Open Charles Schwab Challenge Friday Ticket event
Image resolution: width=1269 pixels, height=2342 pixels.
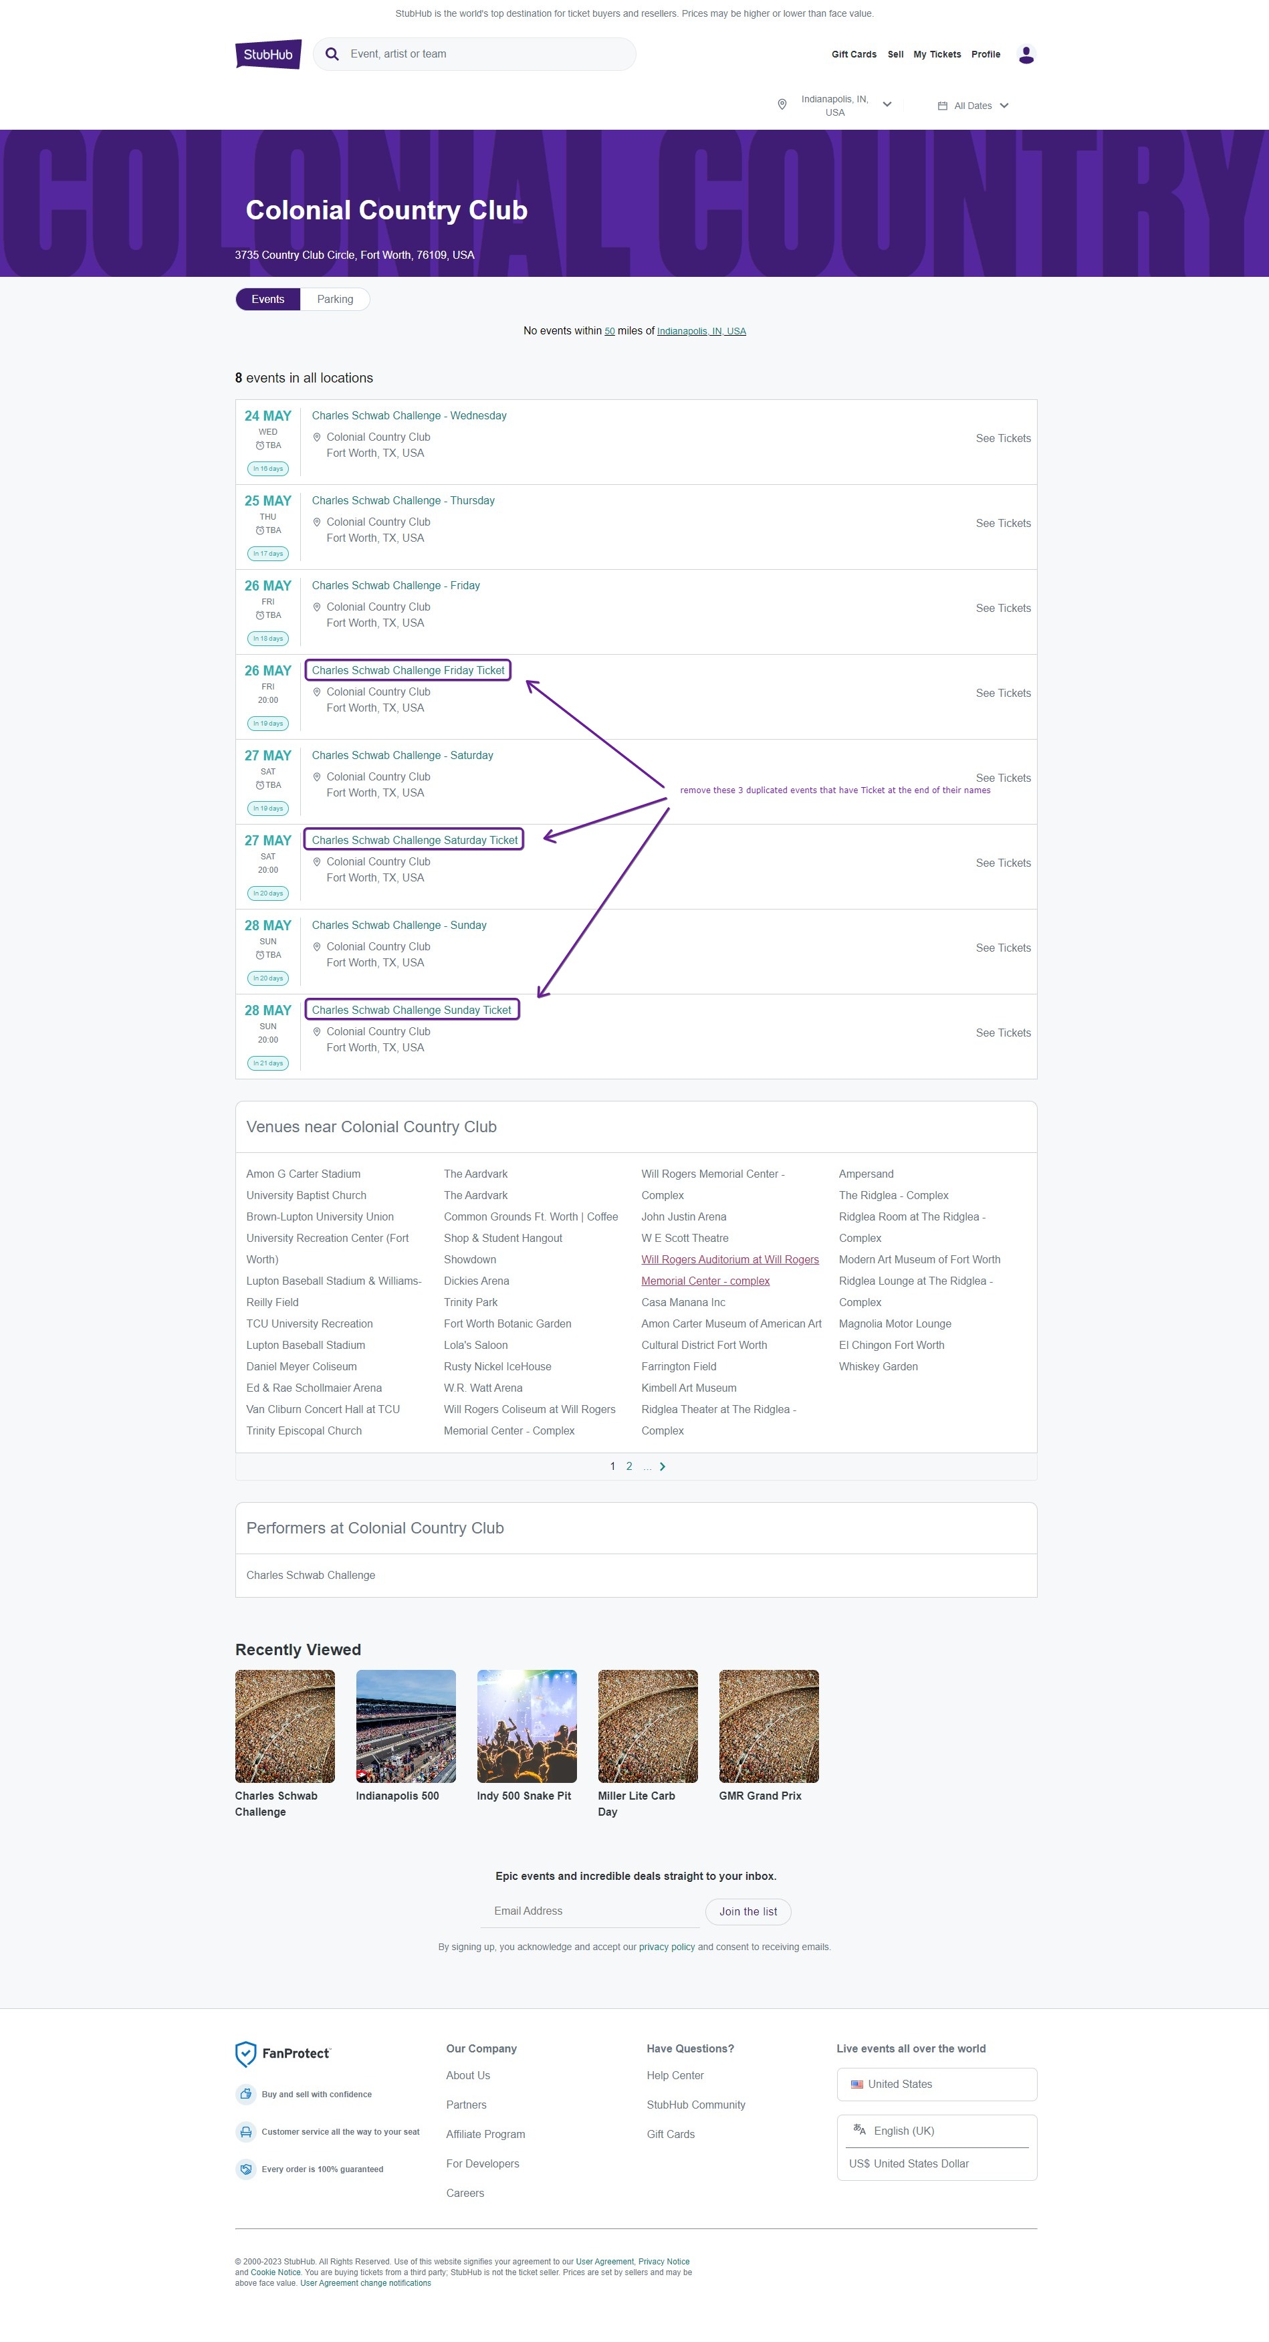(x=408, y=671)
